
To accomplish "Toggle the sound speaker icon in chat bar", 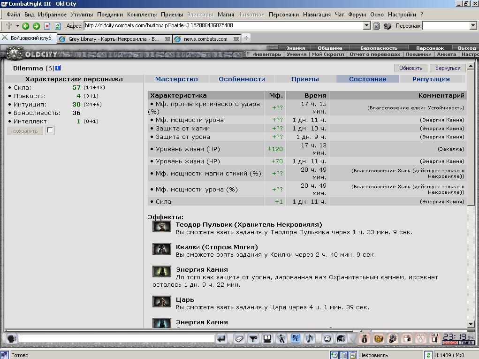I will 310,338.
